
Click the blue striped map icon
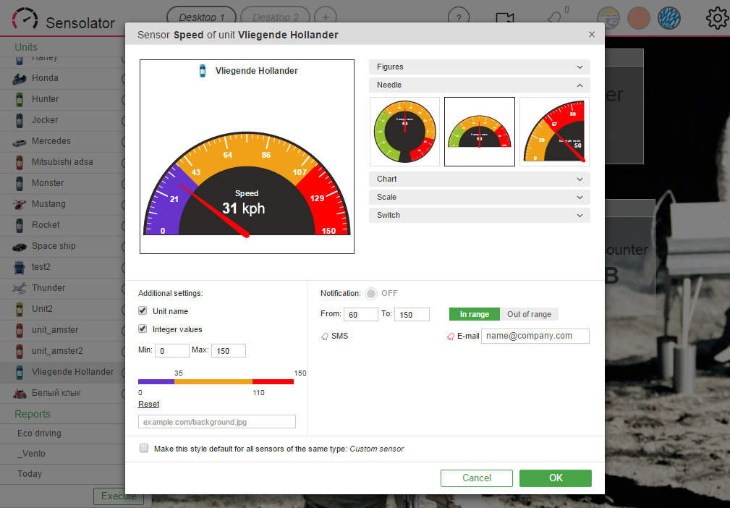click(669, 19)
